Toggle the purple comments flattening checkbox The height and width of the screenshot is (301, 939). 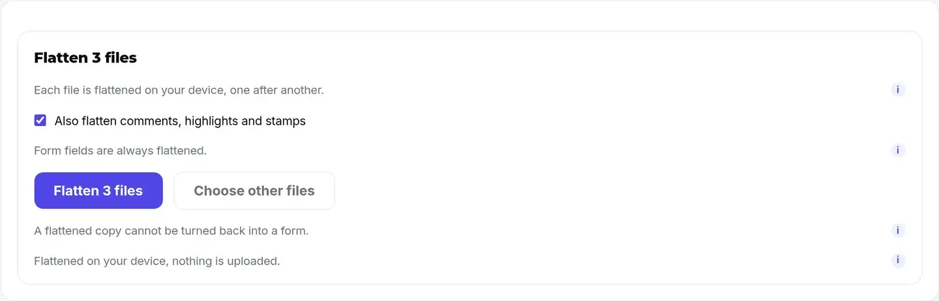tap(40, 120)
